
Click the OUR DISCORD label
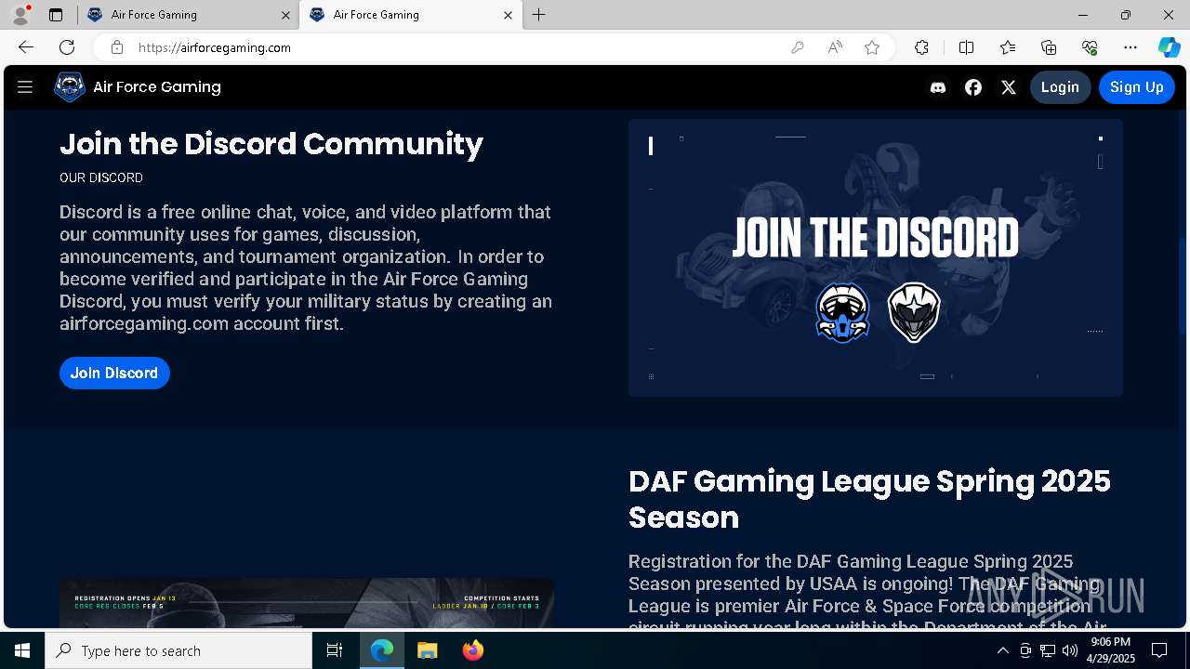pyautogui.click(x=101, y=177)
